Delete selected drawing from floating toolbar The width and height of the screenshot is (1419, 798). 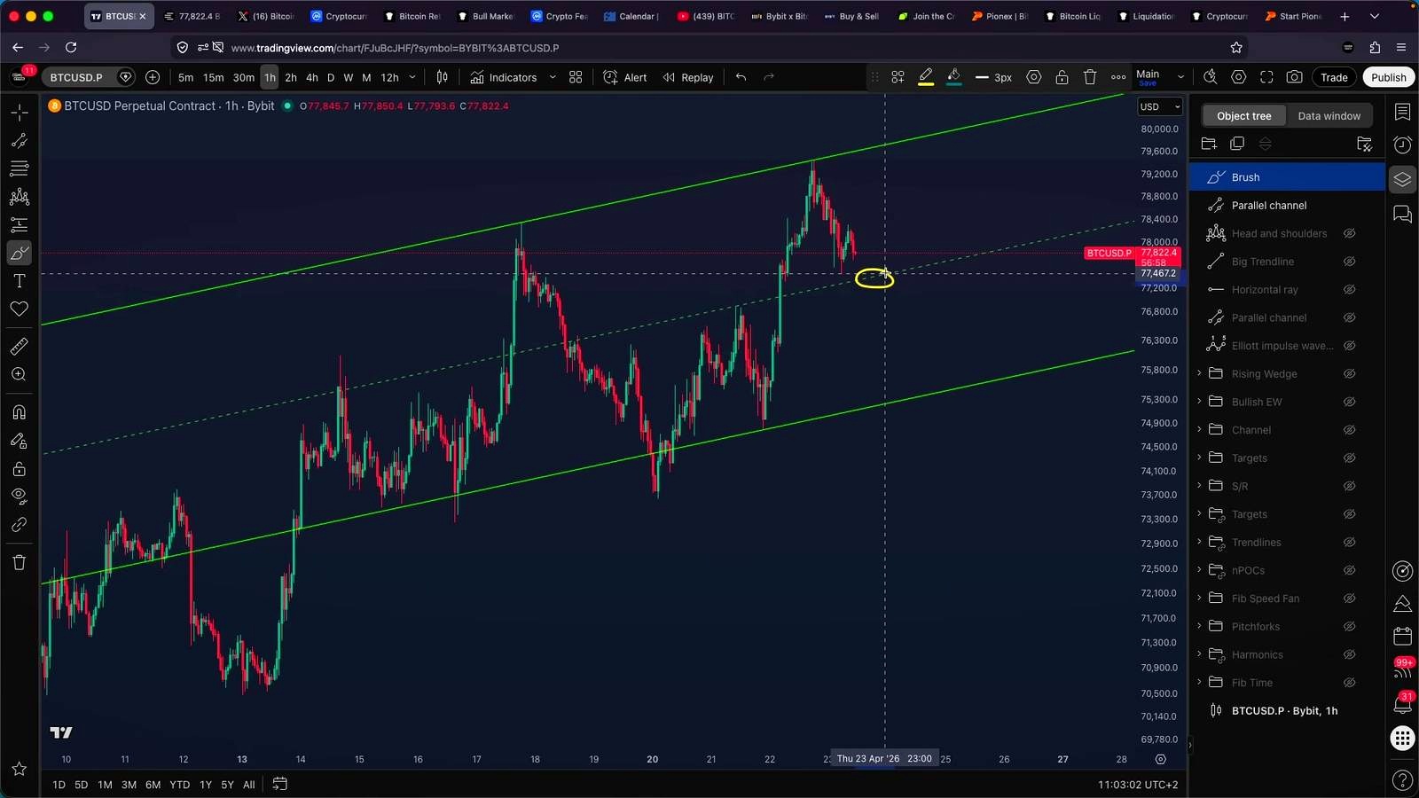click(x=1090, y=77)
